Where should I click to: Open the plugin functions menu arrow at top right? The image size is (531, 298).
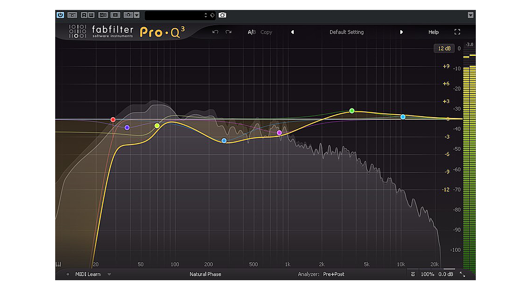pyautogui.click(x=470, y=15)
